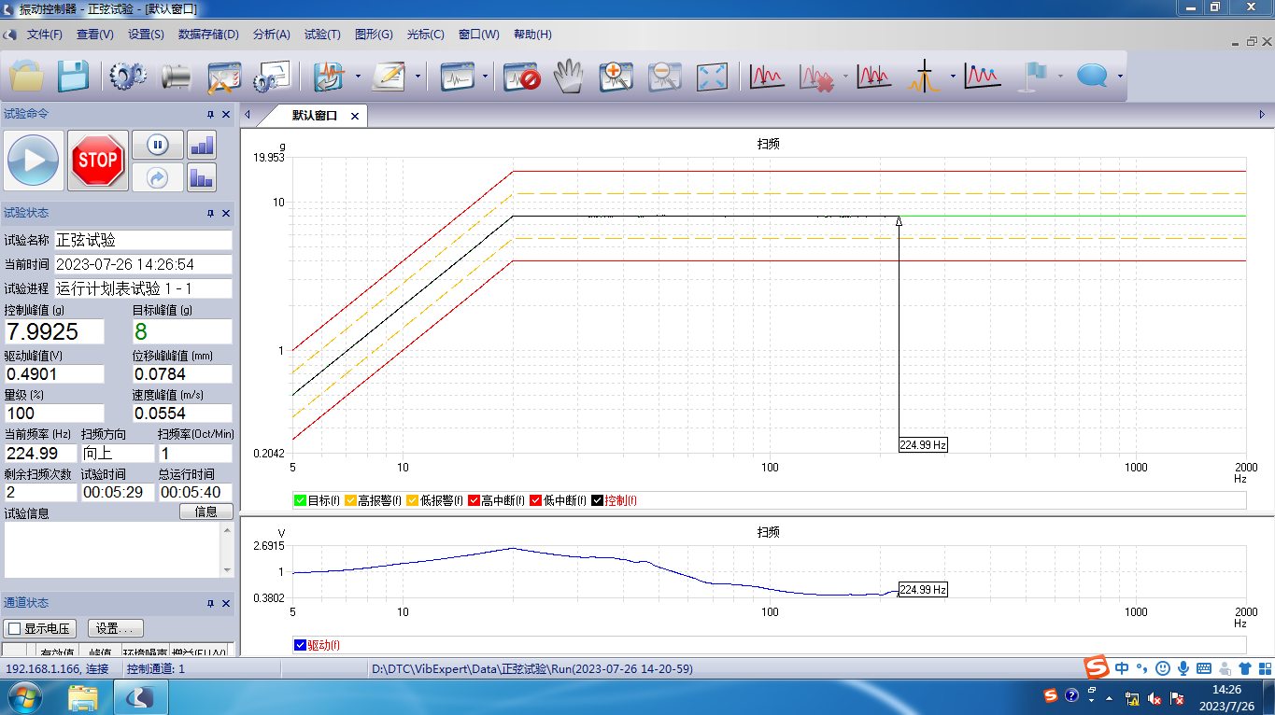This screenshot has width=1275, height=715.
Task: Close the 通道状态 panel
Action: tap(226, 603)
